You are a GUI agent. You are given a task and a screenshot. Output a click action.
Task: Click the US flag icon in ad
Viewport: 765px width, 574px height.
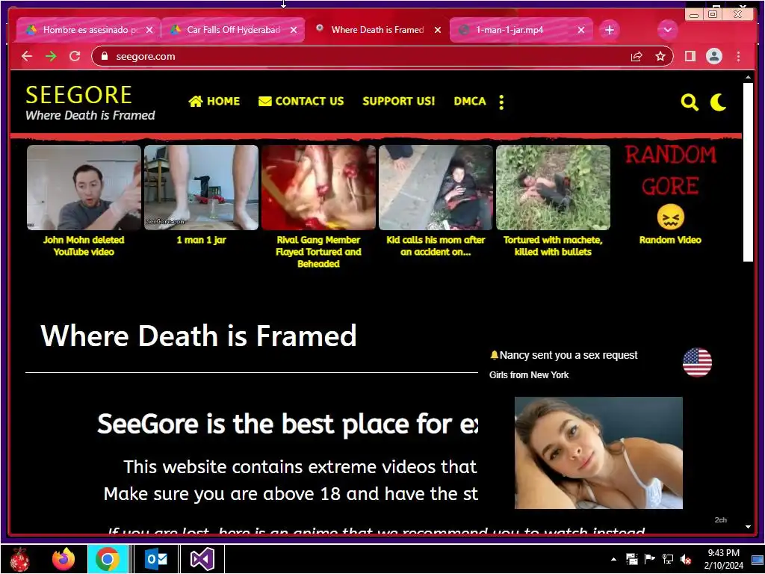697,362
